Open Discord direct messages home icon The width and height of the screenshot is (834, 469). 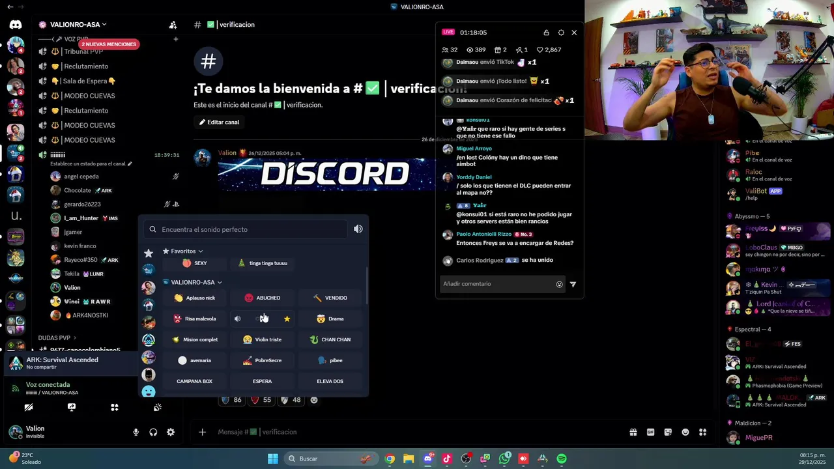tap(16, 25)
